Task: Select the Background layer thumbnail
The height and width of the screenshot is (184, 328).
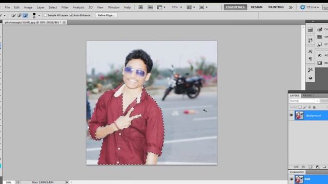Action: (299, 116)
